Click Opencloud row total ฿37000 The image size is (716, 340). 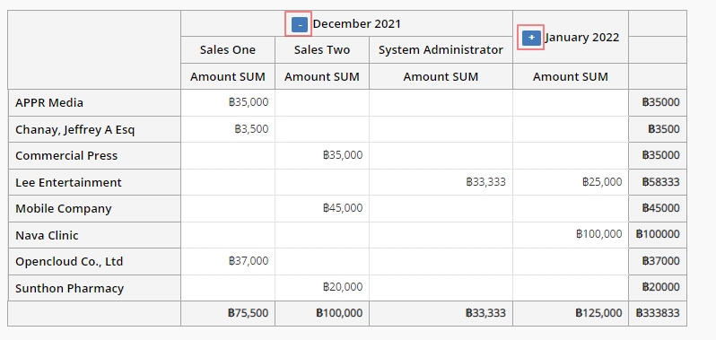pyautogui.click(x=658, y=261)
